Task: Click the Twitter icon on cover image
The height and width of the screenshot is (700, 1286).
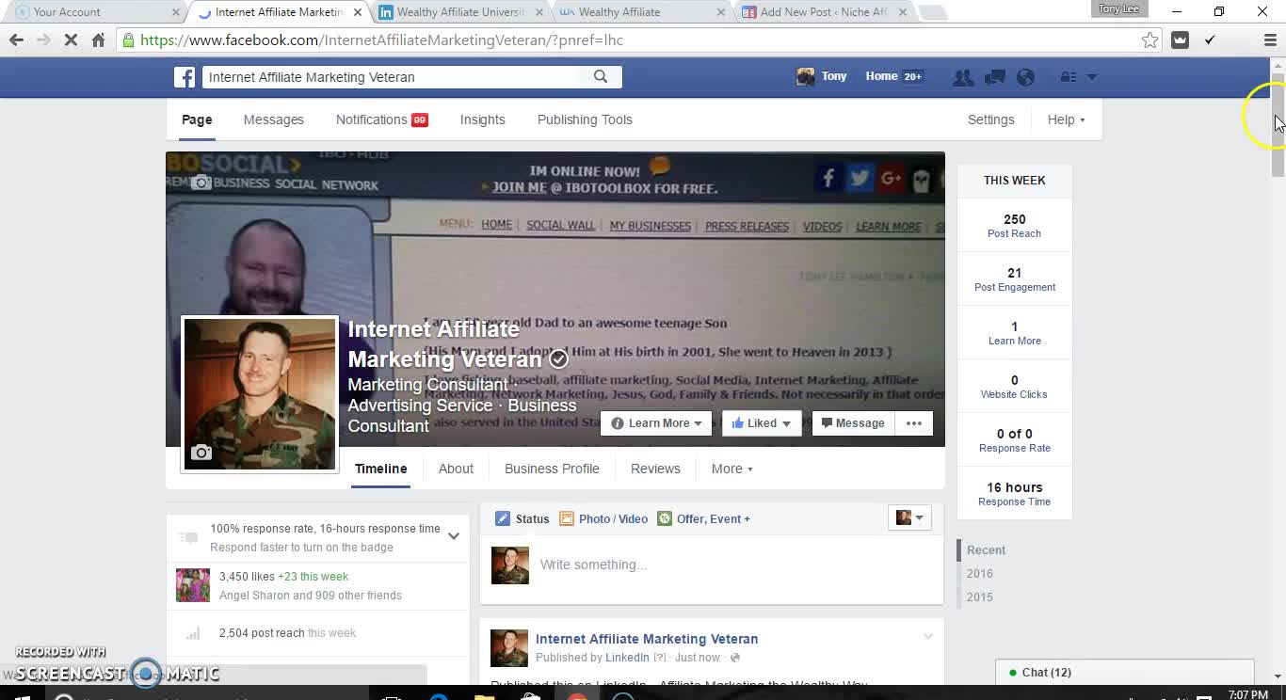Action: [x=860, y=178]
